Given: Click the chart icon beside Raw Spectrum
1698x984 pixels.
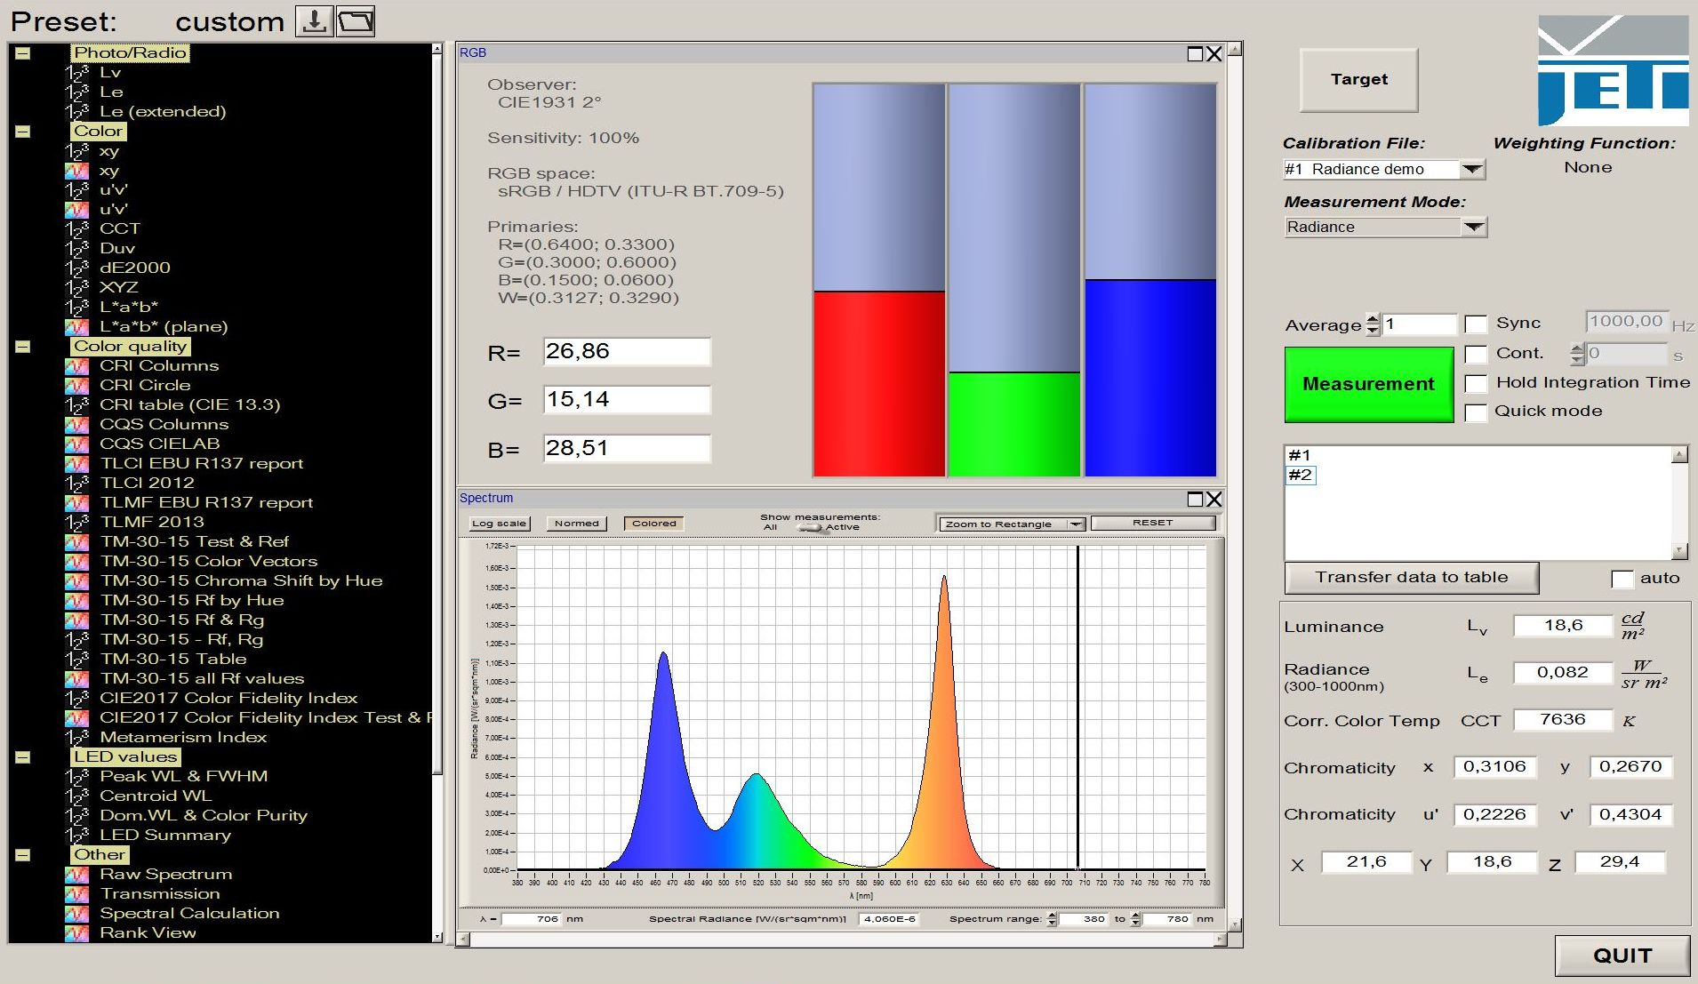Looking at the screenshot, I should [78, 874].
